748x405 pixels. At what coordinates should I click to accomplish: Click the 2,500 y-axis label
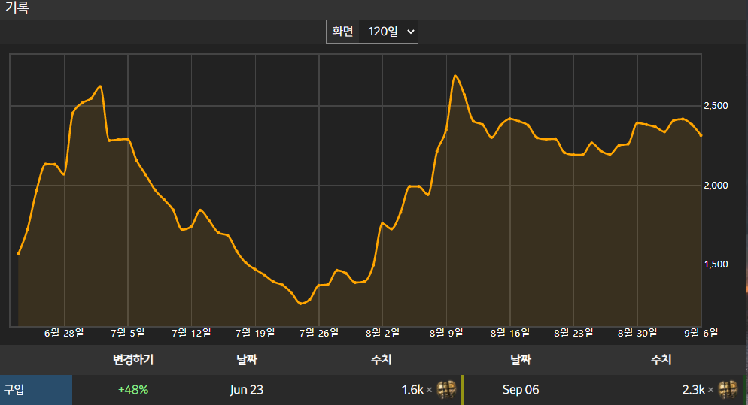click(x=716, y=106)
